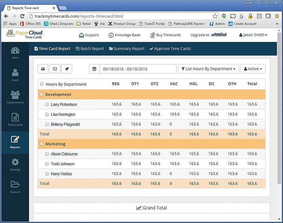
Task: Check the Brittany Fitzgerald checkbox
Action: tap(47, 124)
